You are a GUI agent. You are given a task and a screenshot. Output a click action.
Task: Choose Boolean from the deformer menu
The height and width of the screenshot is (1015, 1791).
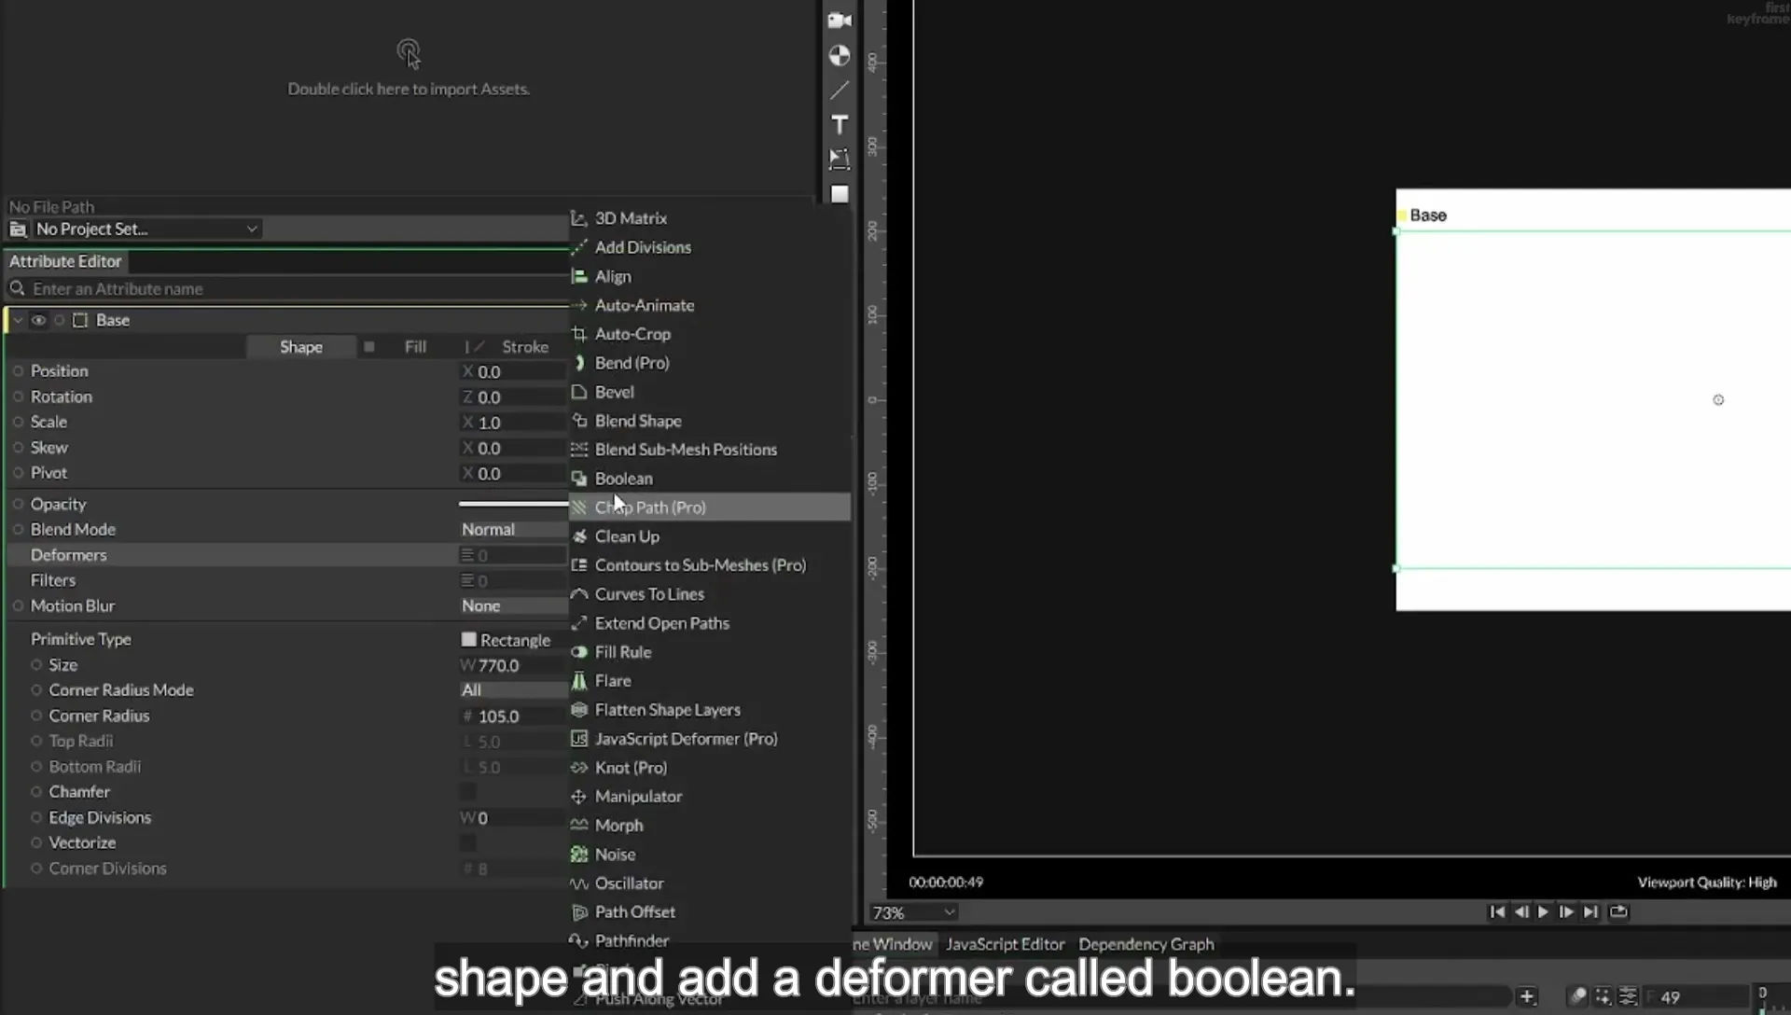point(624,478)
